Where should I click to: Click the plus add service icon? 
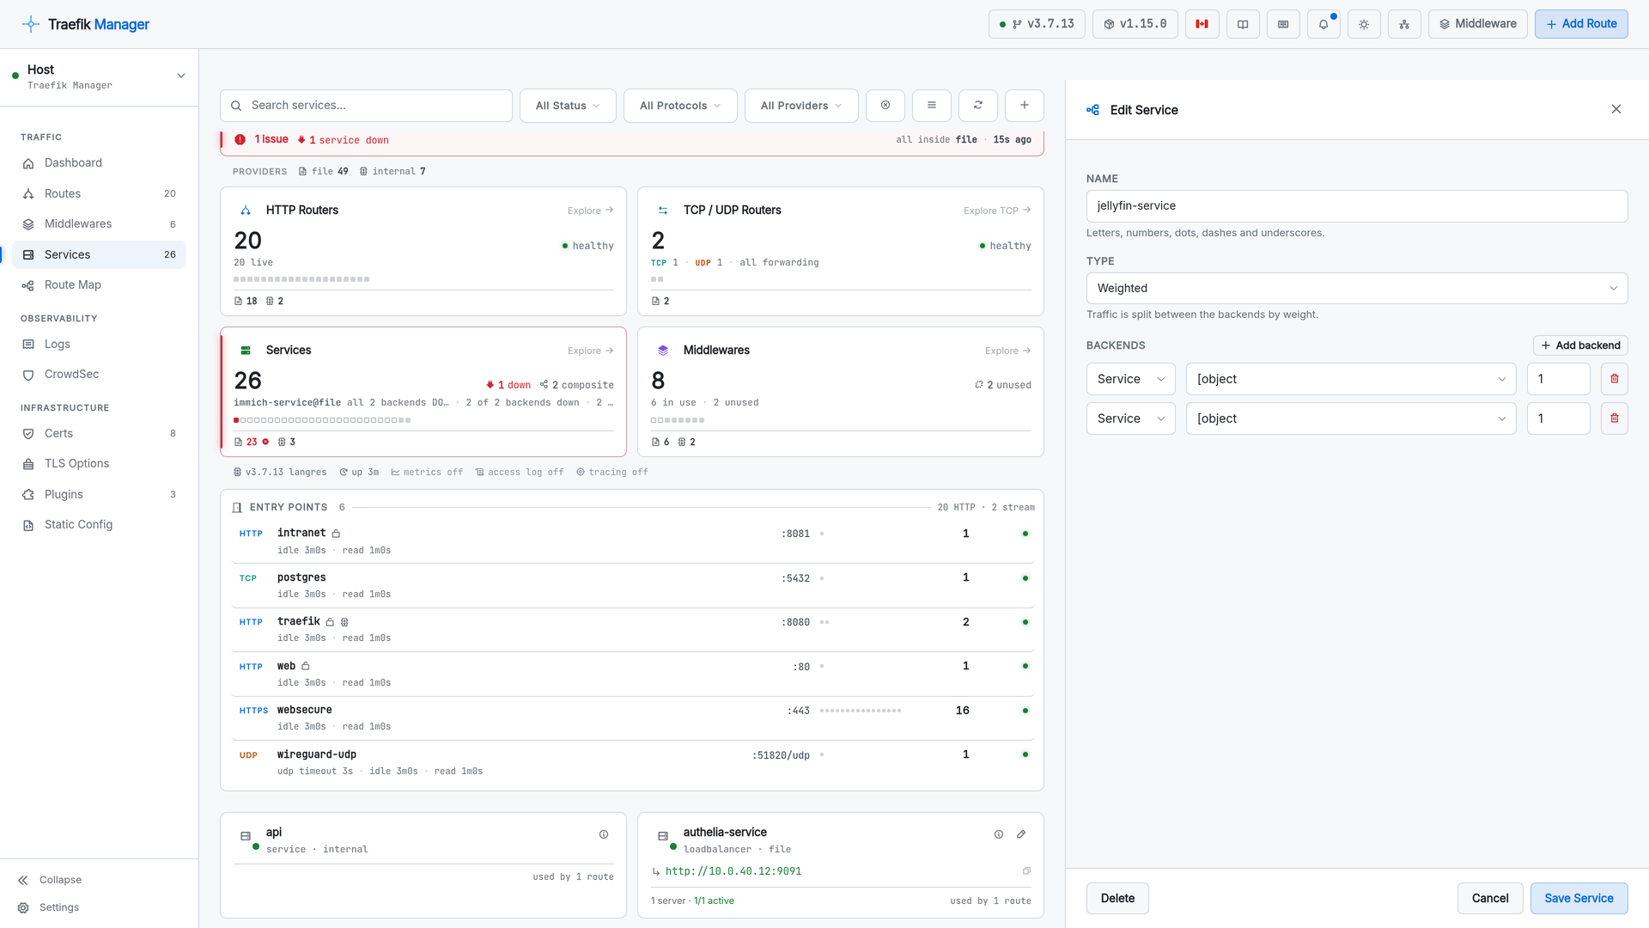(1025, 105)
